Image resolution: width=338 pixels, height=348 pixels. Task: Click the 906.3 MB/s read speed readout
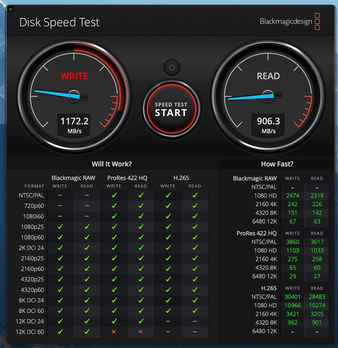tap(268, 125)
